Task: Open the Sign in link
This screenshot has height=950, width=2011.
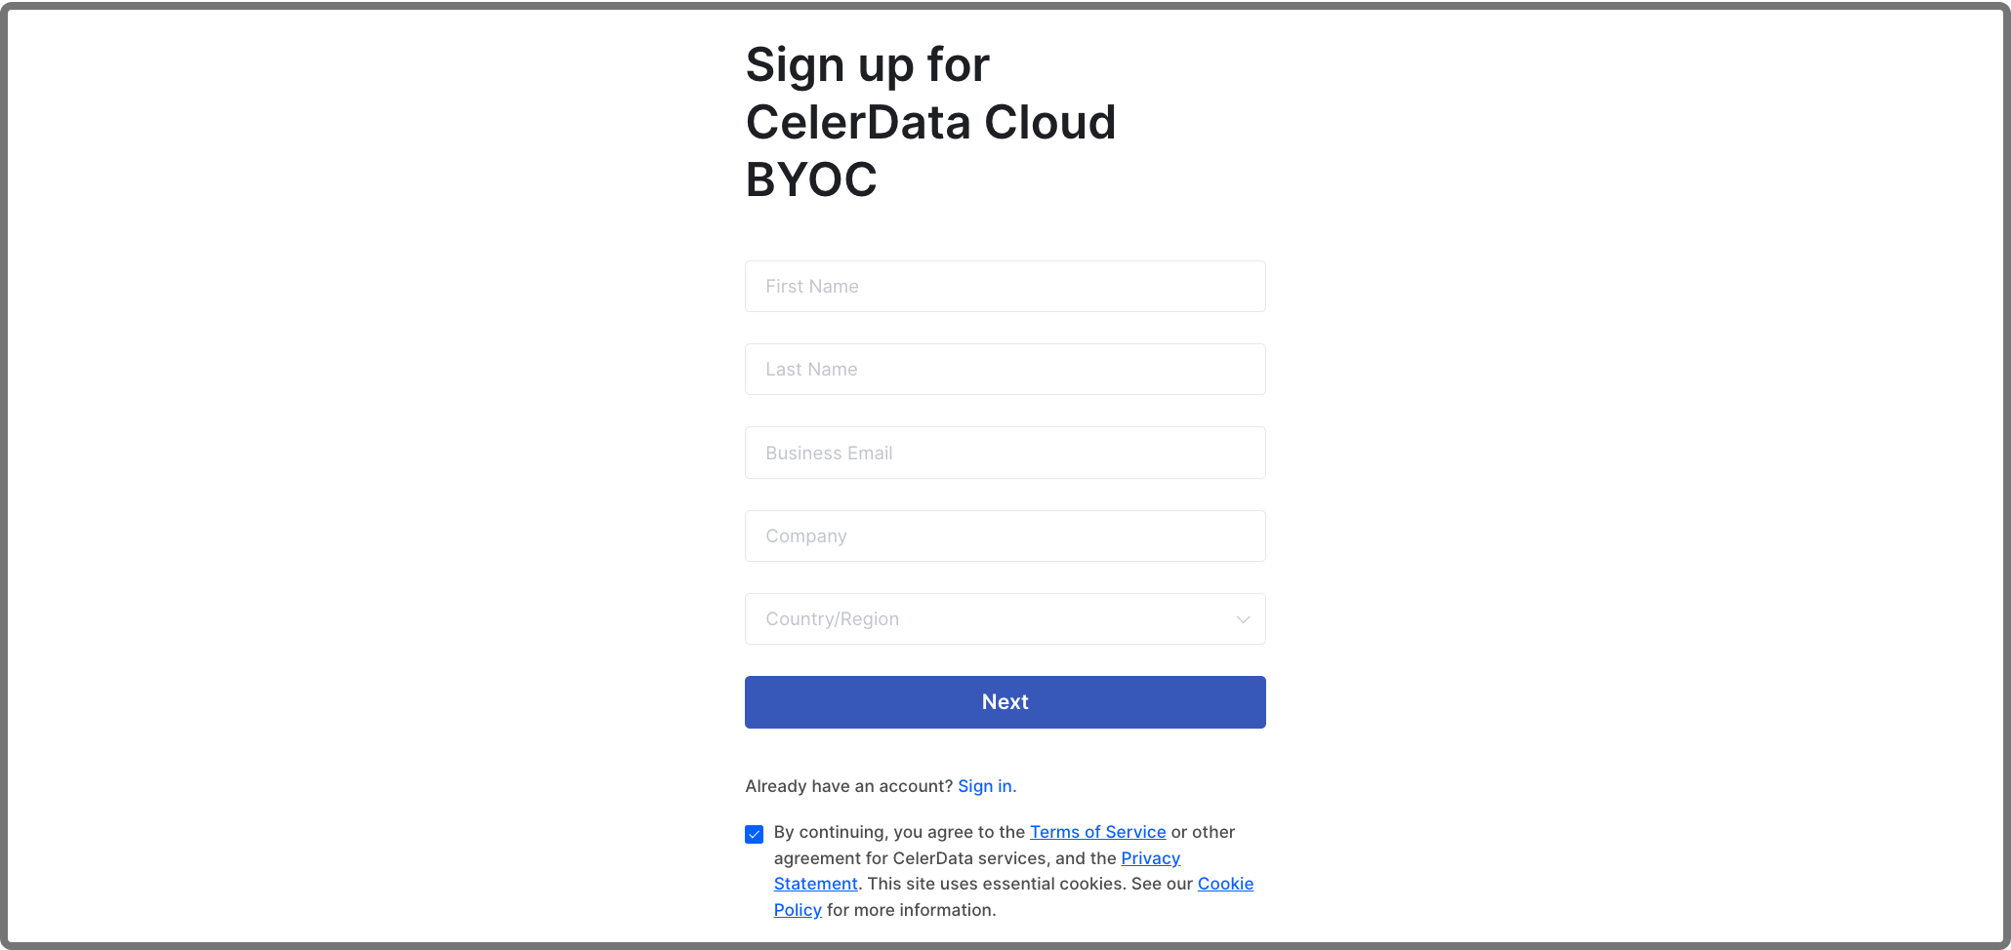Action: pyautogui.click(x=986, y=785)
